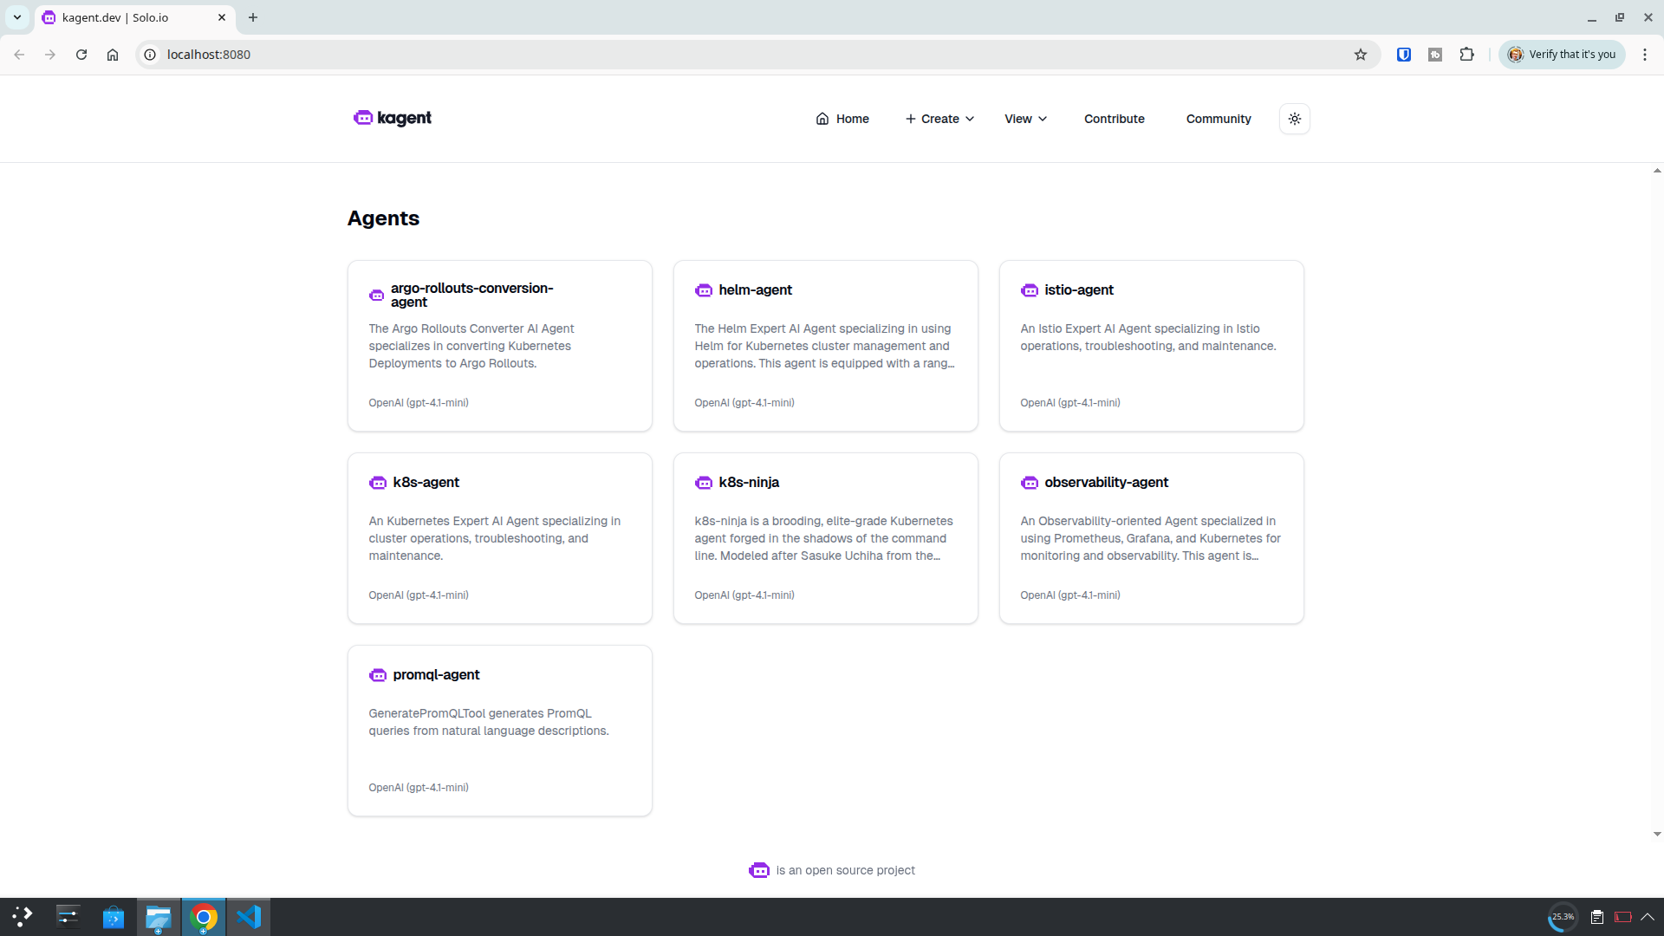
Task: Open the file manager from the taskbar
Action: click(158, 917)
